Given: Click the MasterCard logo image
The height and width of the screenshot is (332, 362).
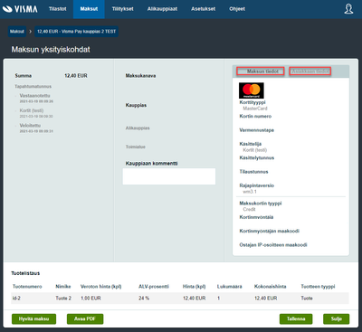Looking at the screenshot, I should click(252, 90).
